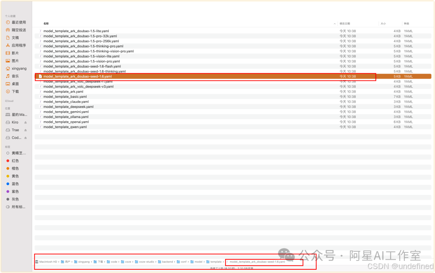435x273 pixels.
Task: Open xingyang home folder in sidebar
Action: [16, 68]
